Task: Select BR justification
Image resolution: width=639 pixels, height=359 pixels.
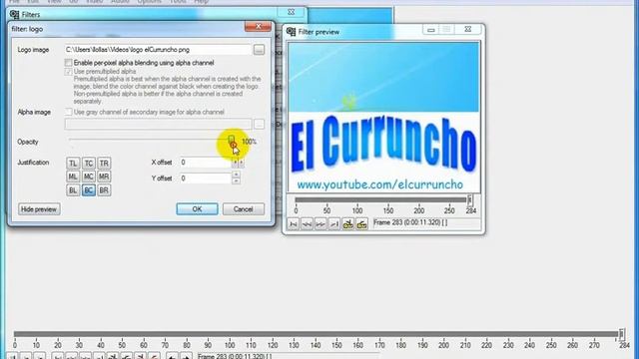Action: (104, 190)
